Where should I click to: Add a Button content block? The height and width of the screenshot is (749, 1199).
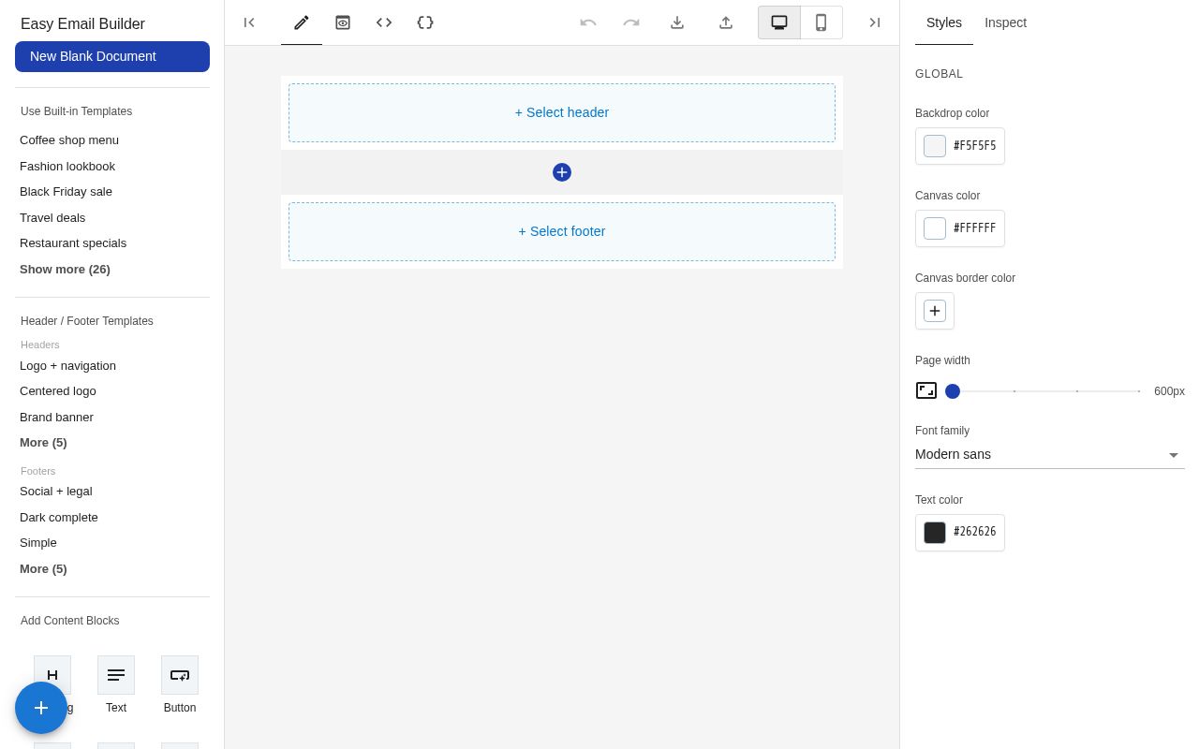tap(180, 685)
